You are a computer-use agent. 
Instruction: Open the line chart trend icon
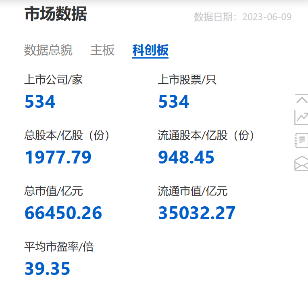302,117
